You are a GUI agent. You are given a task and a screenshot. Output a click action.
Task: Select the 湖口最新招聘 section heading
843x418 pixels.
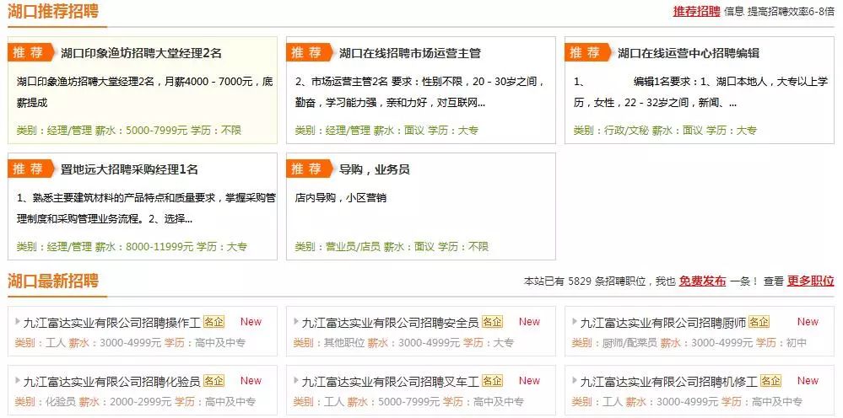coord(53,280)
